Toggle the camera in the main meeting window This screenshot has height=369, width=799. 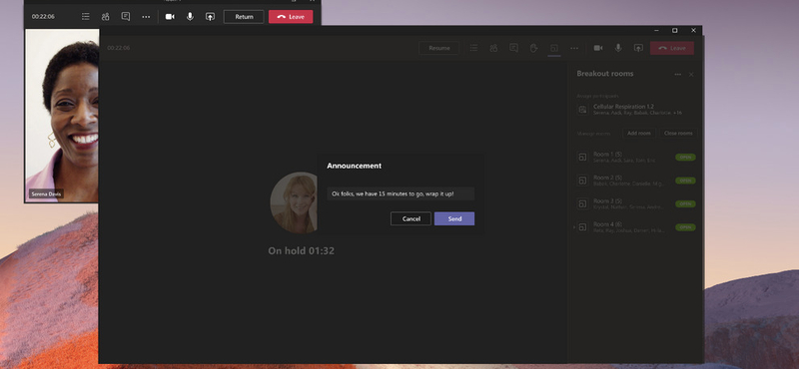[x=598, y=48]
